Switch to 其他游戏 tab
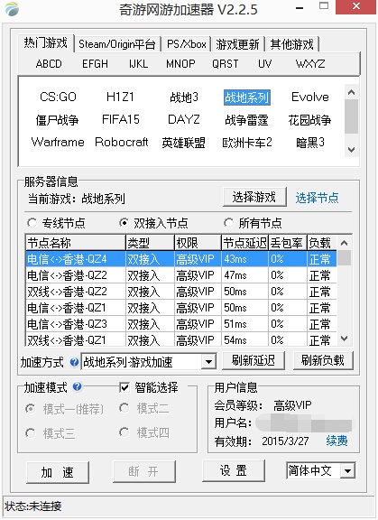The width and height of the screenshot is (378, 520). pyautogui.click(x=292, y=44)
